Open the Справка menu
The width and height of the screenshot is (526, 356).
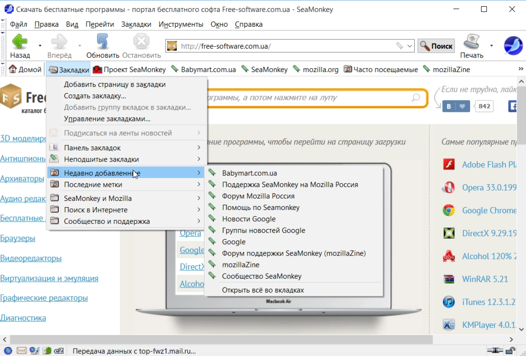tap(249, 24)
